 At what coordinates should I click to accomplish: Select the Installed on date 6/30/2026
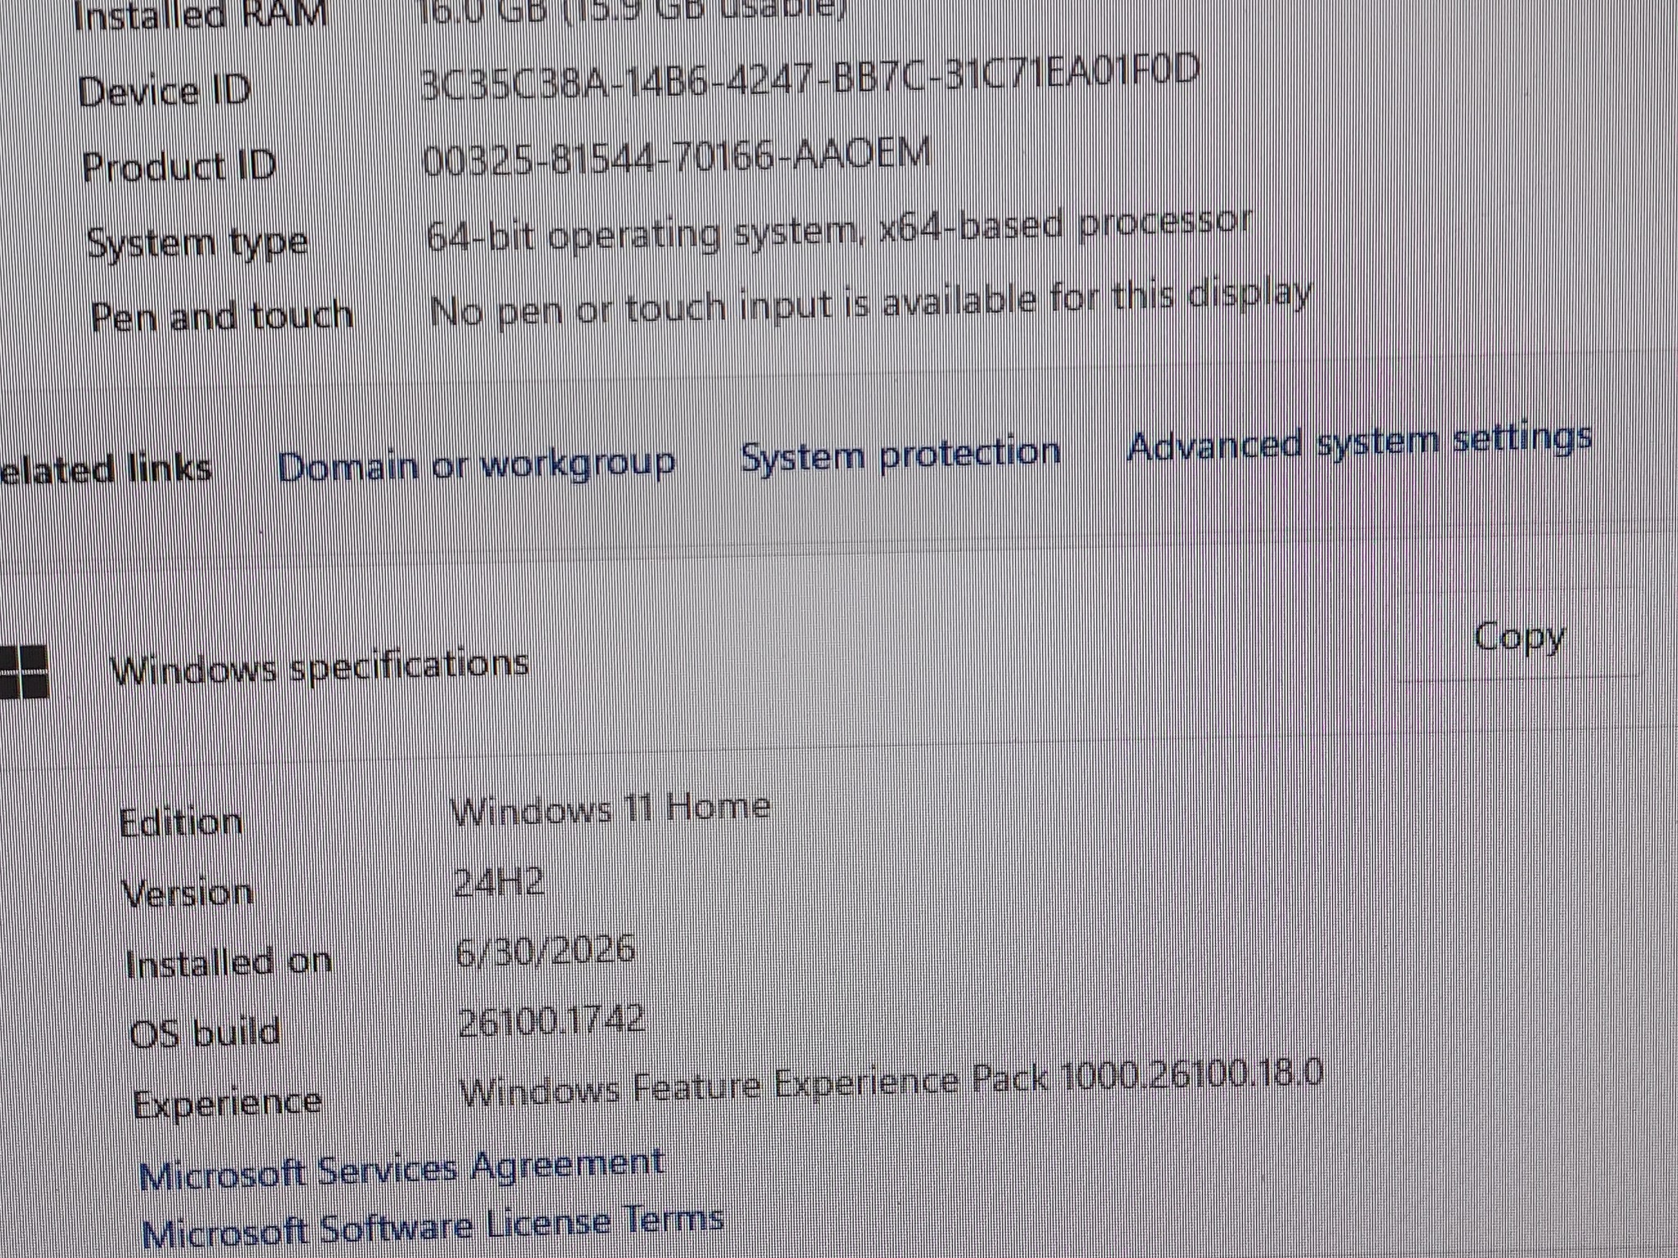(x=546, y=950)
